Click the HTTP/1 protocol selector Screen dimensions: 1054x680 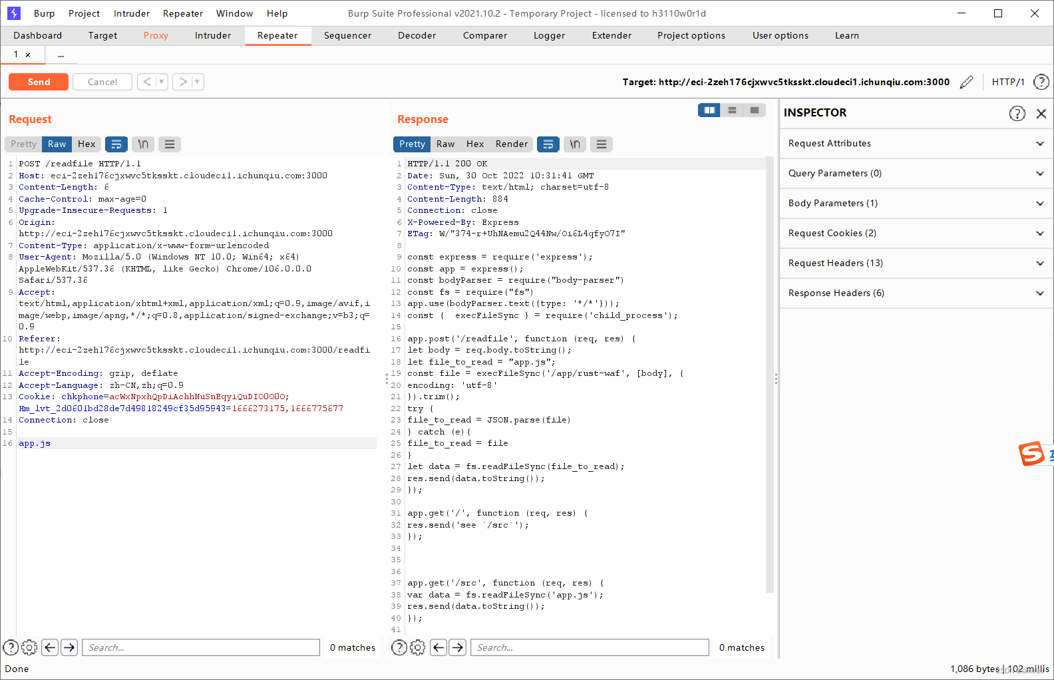[1008, 82]
